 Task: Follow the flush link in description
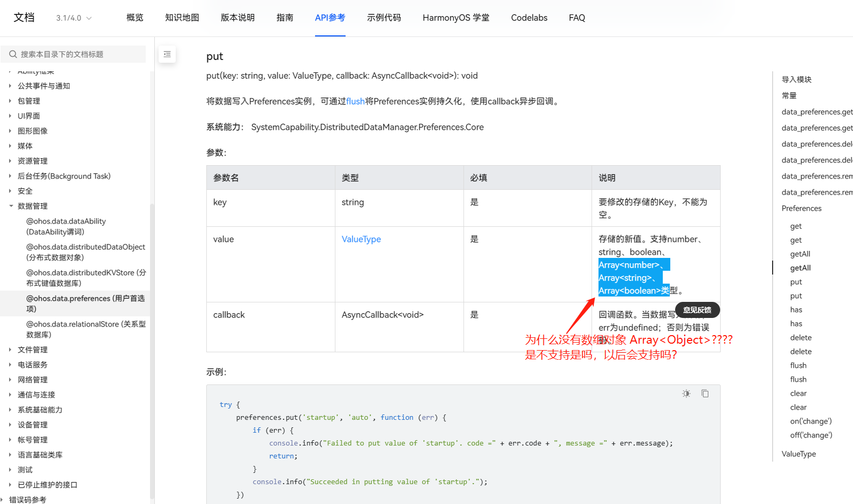(x=355, y=101)
